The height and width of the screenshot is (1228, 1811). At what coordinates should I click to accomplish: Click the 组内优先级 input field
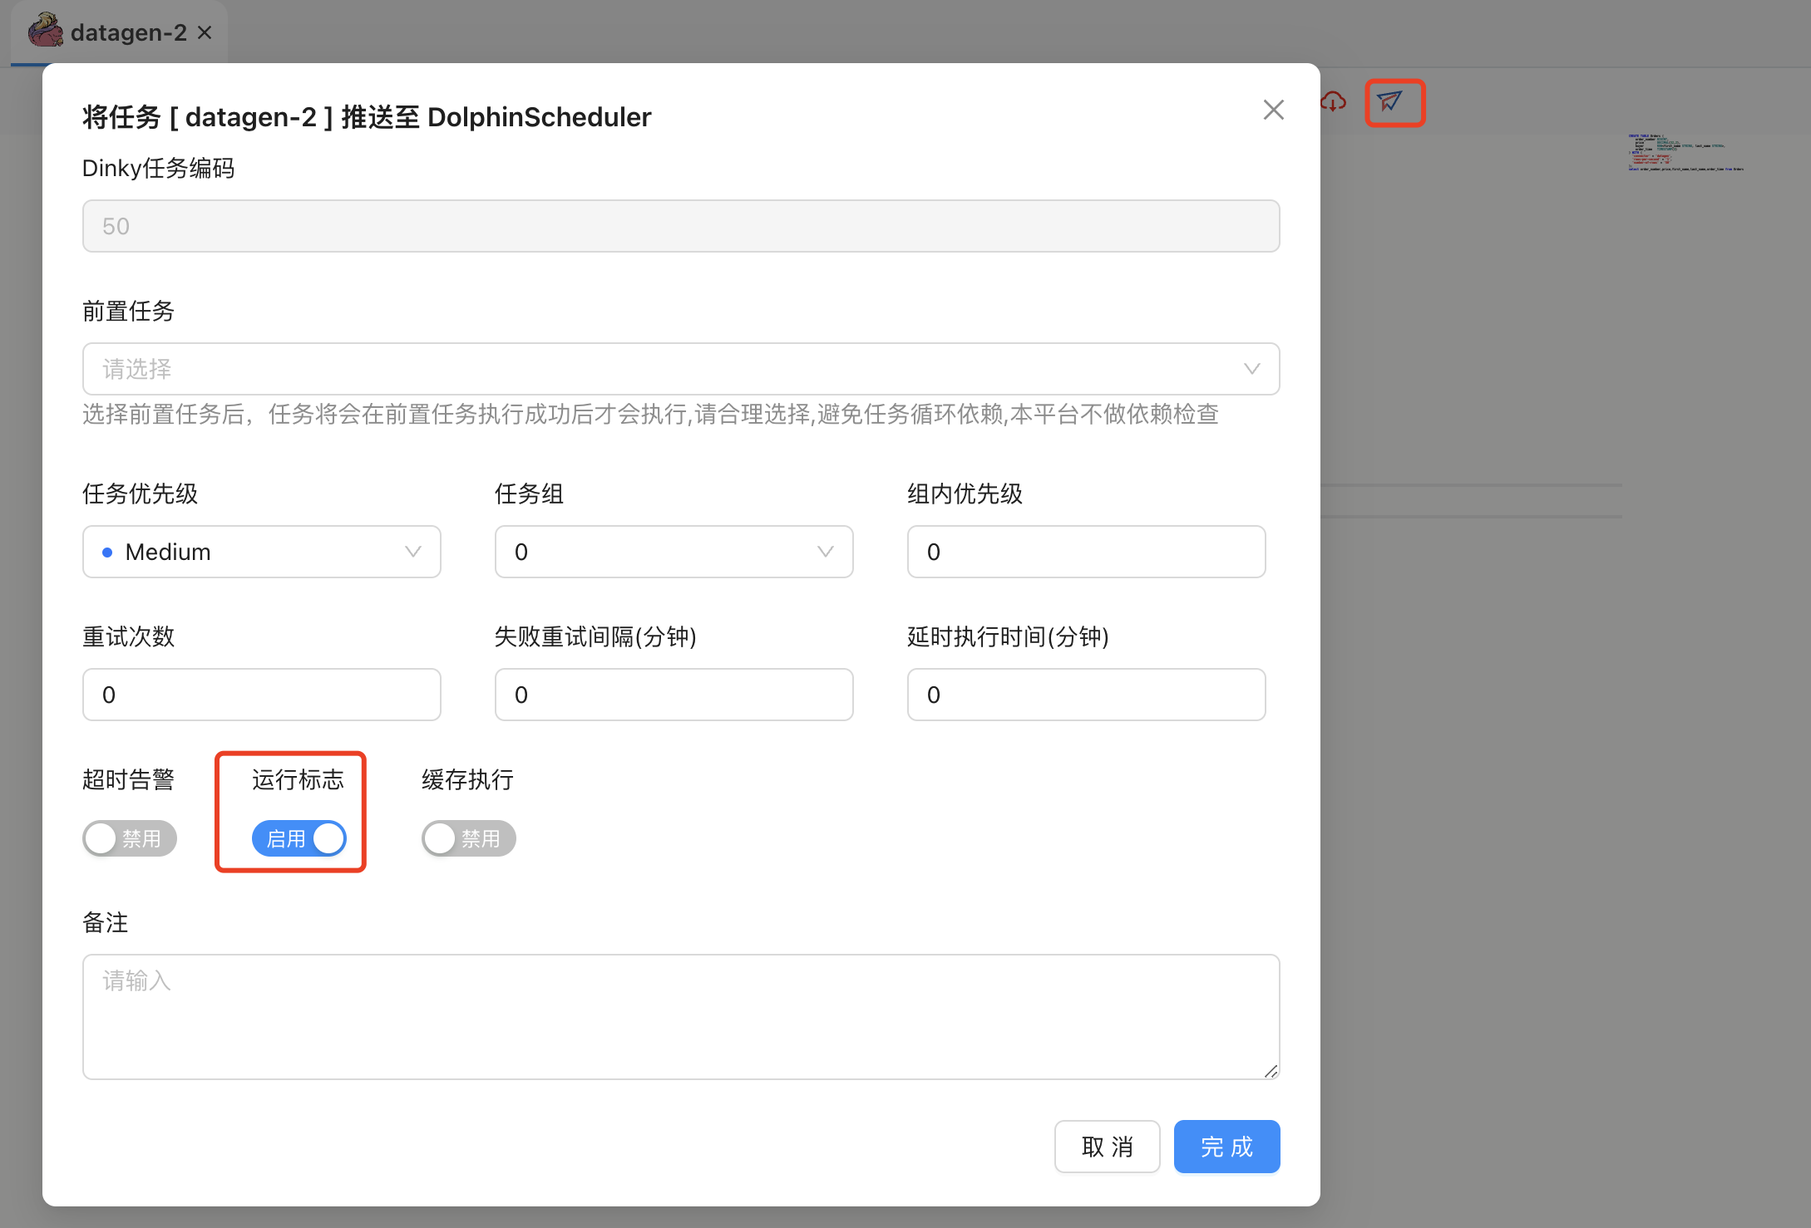(1086, 552)
